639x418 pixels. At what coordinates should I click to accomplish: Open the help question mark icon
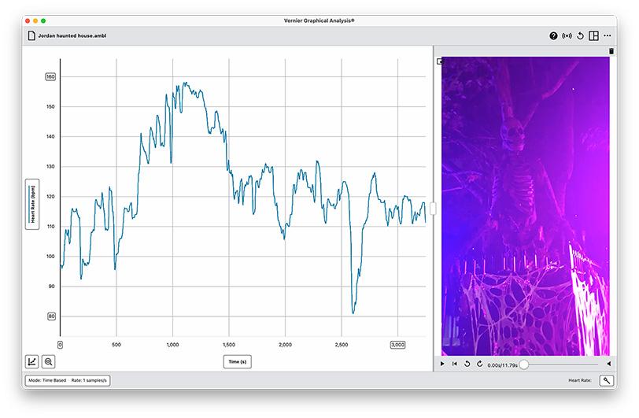(553, 35)
